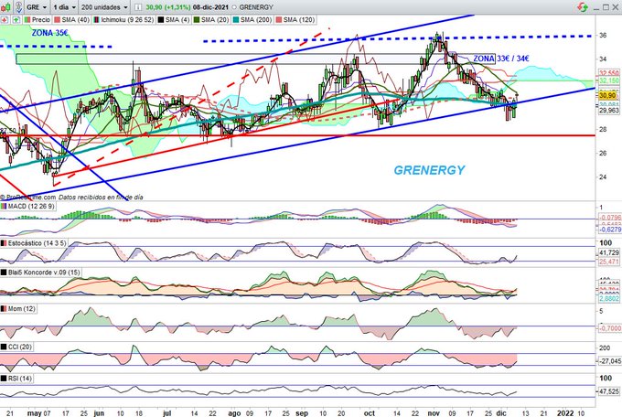Image resolution: width=622 pixels, height=417 pixels.
Task: Click the red-green sync arrows icon
Action: tap(583, 7)
